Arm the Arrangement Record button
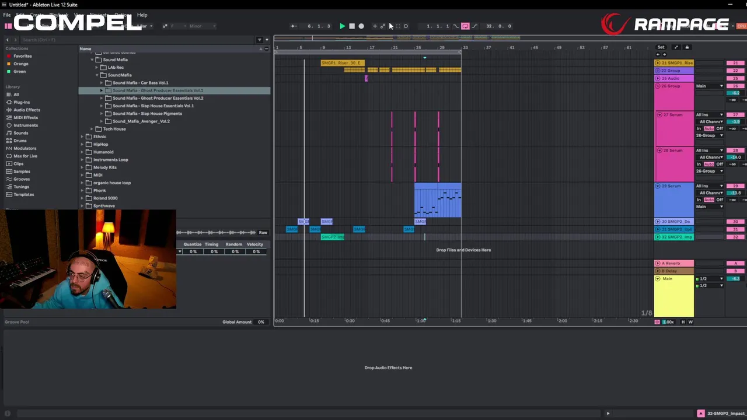Image resolution: width=747 pixels, height=420 pixels. [x=361, y=26]
